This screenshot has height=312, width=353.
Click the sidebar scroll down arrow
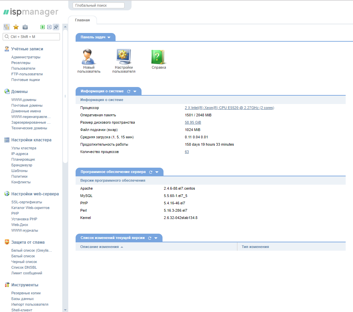click(x=65, y=310)
